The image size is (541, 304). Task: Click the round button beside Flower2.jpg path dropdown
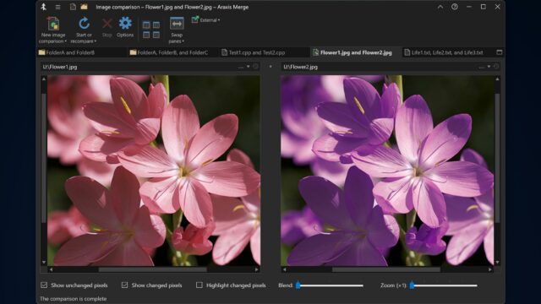point(496,67)
